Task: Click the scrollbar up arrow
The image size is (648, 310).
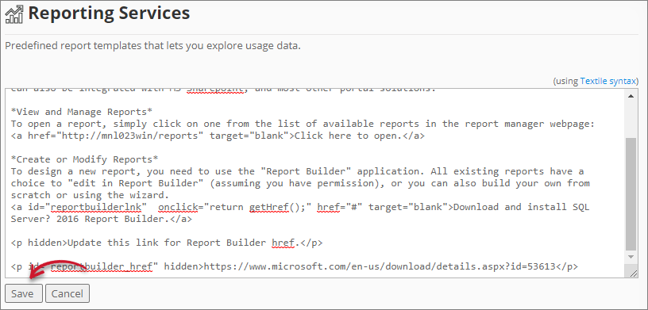Action: 631,96
